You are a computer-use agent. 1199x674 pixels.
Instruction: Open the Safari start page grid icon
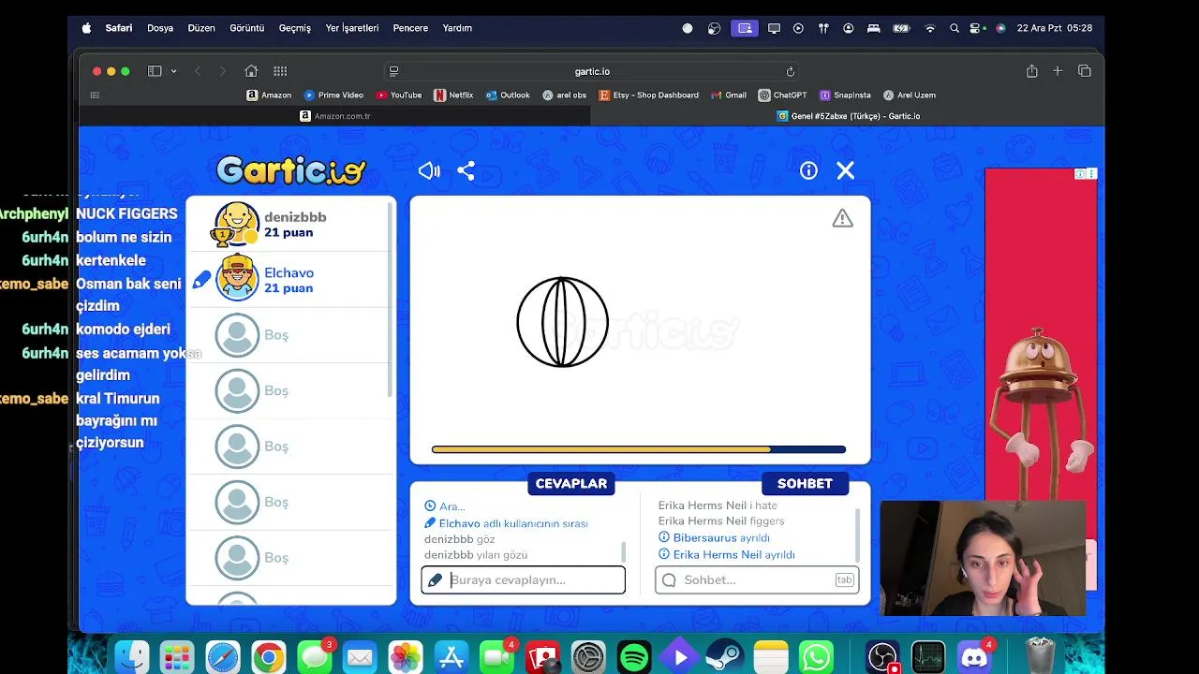280,71
